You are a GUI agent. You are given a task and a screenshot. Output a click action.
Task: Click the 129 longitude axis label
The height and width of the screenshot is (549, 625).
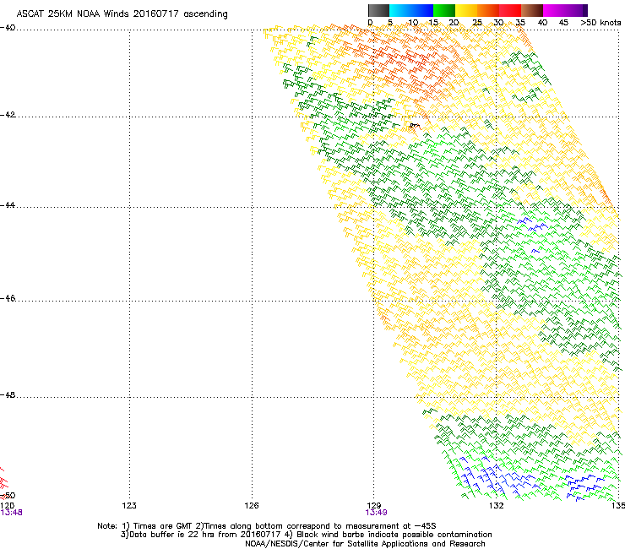pyautogui.click(x=374, y=506)
